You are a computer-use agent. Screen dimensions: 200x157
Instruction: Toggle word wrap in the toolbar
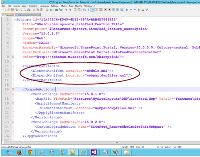pyautogui.click(x=84, y=10)
